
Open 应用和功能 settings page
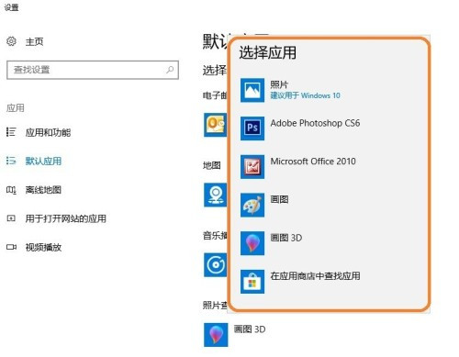click(48, 132)
